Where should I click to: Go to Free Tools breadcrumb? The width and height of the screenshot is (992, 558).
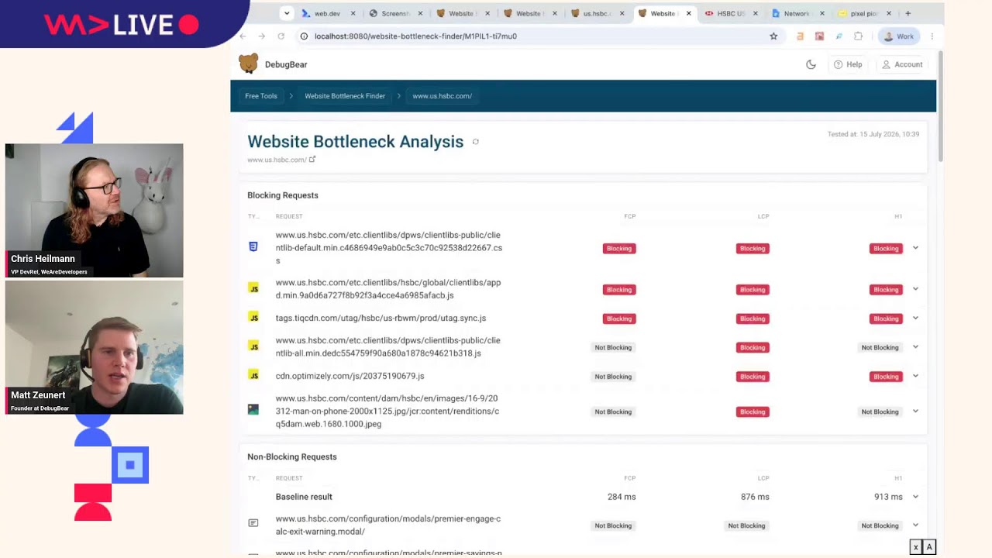(261, 96)
